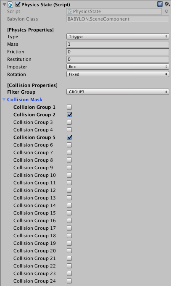Enable Collision Group 18 checkbox
Image resolution: width=171 pixels, height=286 pixels.
69,236
